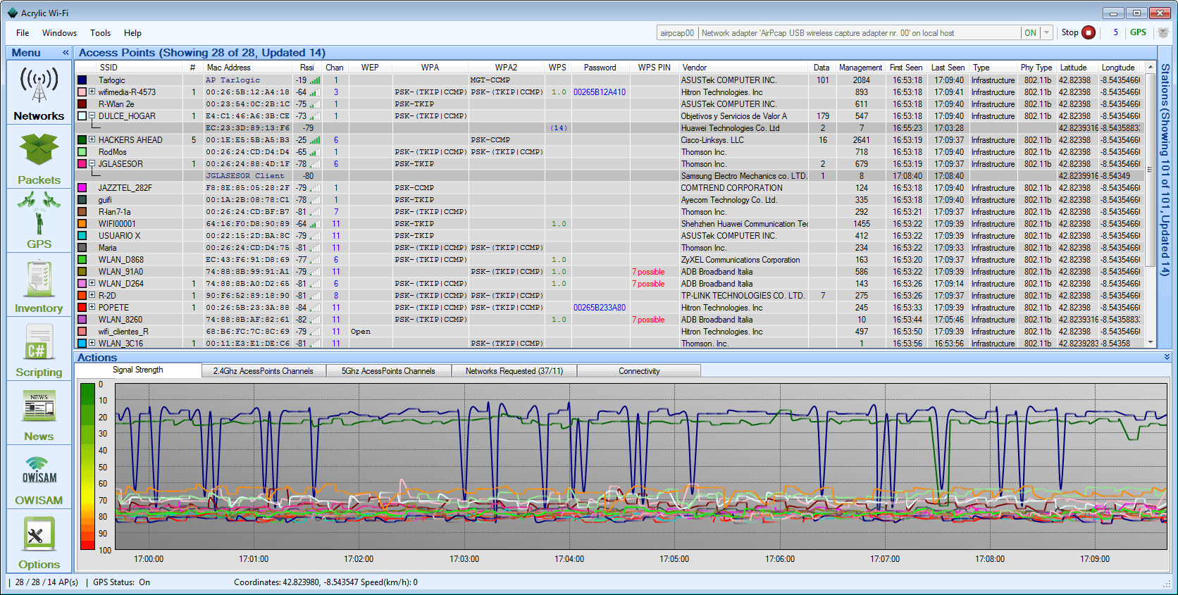Open the OWISAM section
The width and height of the screenshot is (1178, 595).
tap(39, 478)
